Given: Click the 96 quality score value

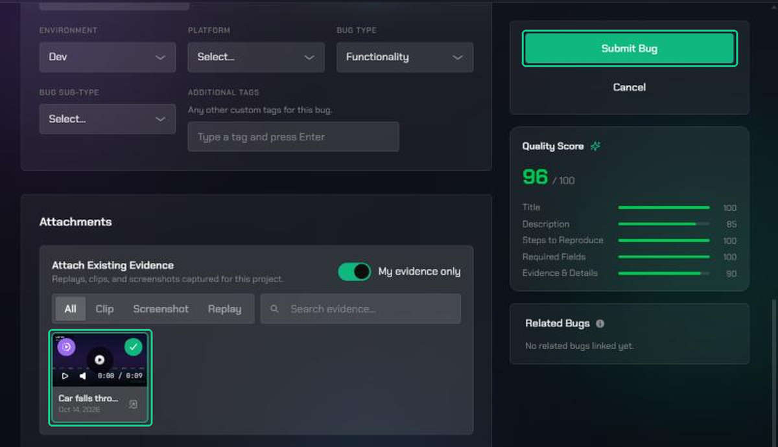Looking at the screenshot, I should [x=535, y=177].
